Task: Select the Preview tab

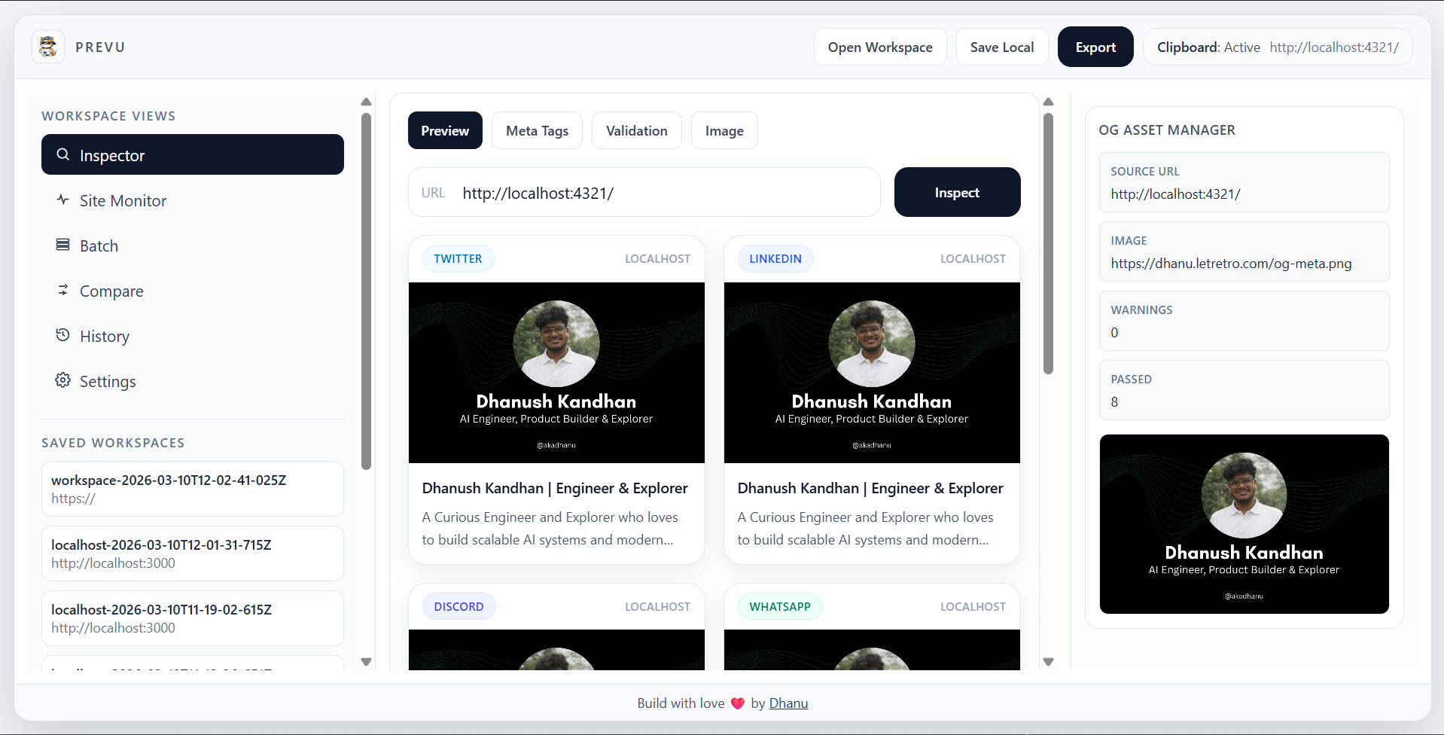Action: (x=444, y=130)
